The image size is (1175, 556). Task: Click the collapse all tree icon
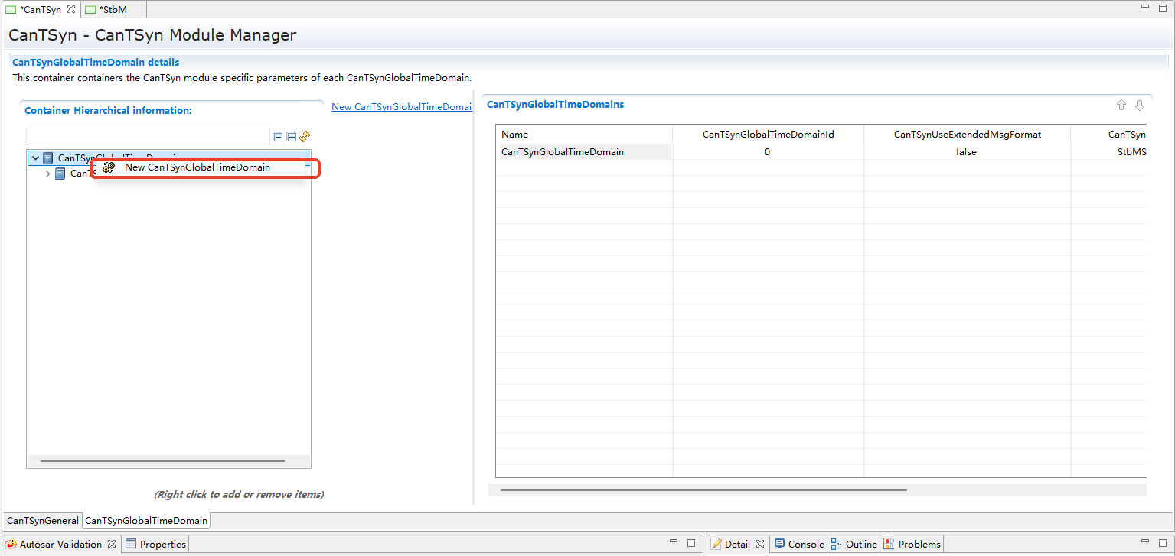coord(277,137)
